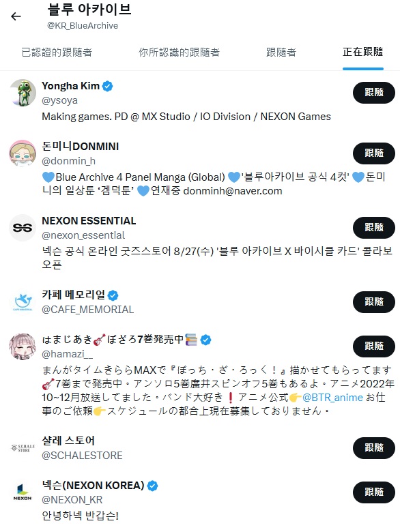The height and width of the screenshot is (532, 400).
Task: Follow 샬레 스토어 with 跟隨 button
Action: pyautogui.click(x=374, y=448)
